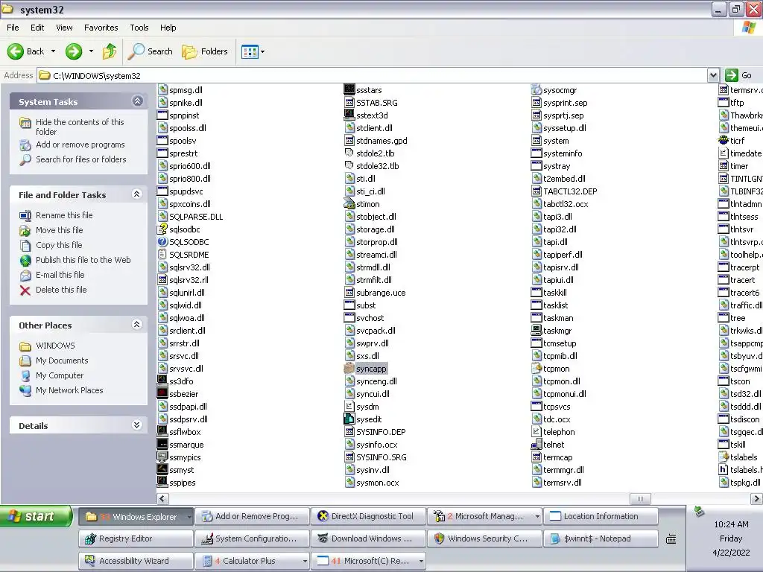Open the Forward history dropdown arrow
Viewport: 763px width, 572px height.
(x=91, y=51)
